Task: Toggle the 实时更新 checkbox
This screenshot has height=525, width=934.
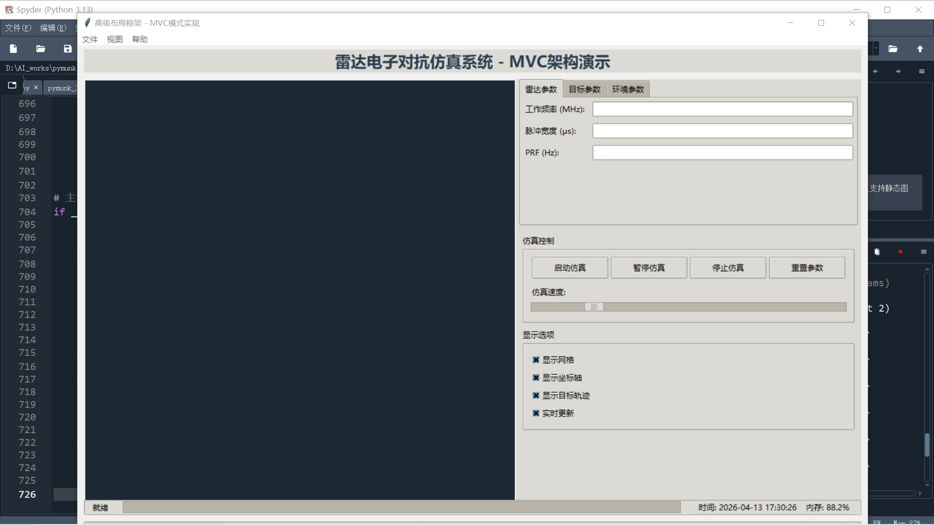Action: [536, 413]
